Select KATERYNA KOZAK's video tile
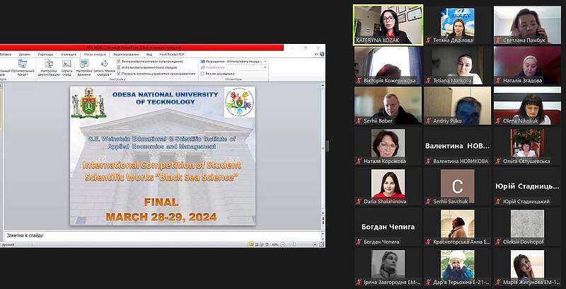Image resolution: width=566 pixels, height=289 pixels. click(x=388, y=25)
